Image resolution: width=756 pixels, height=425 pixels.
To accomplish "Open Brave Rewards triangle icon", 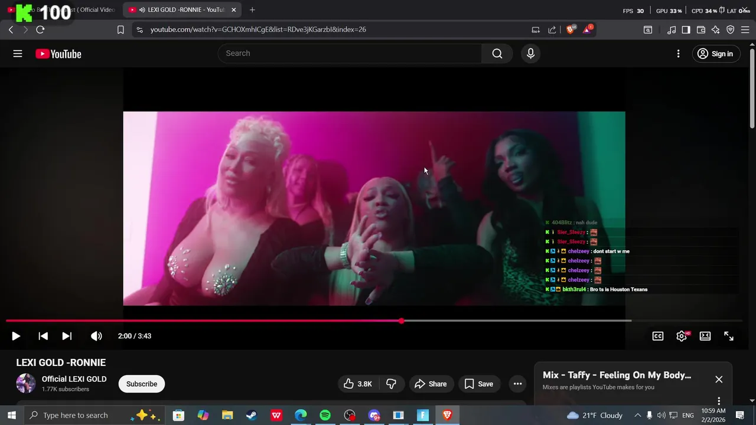I will pos(588,29).
